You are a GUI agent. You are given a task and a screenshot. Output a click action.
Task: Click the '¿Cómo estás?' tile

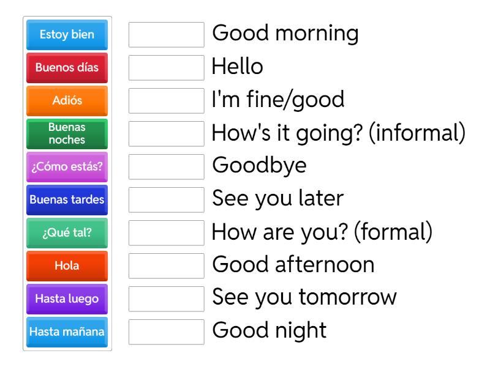67,167
